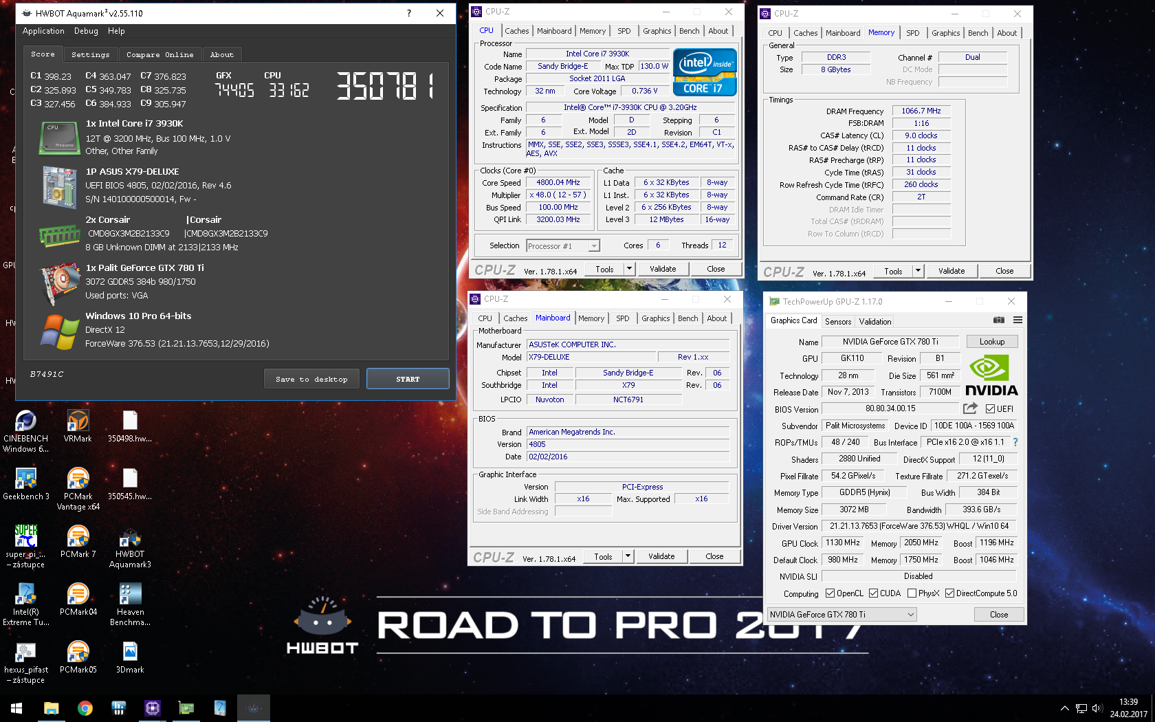
Task: Click the START button in Aquamark
Action: [408, 379]
